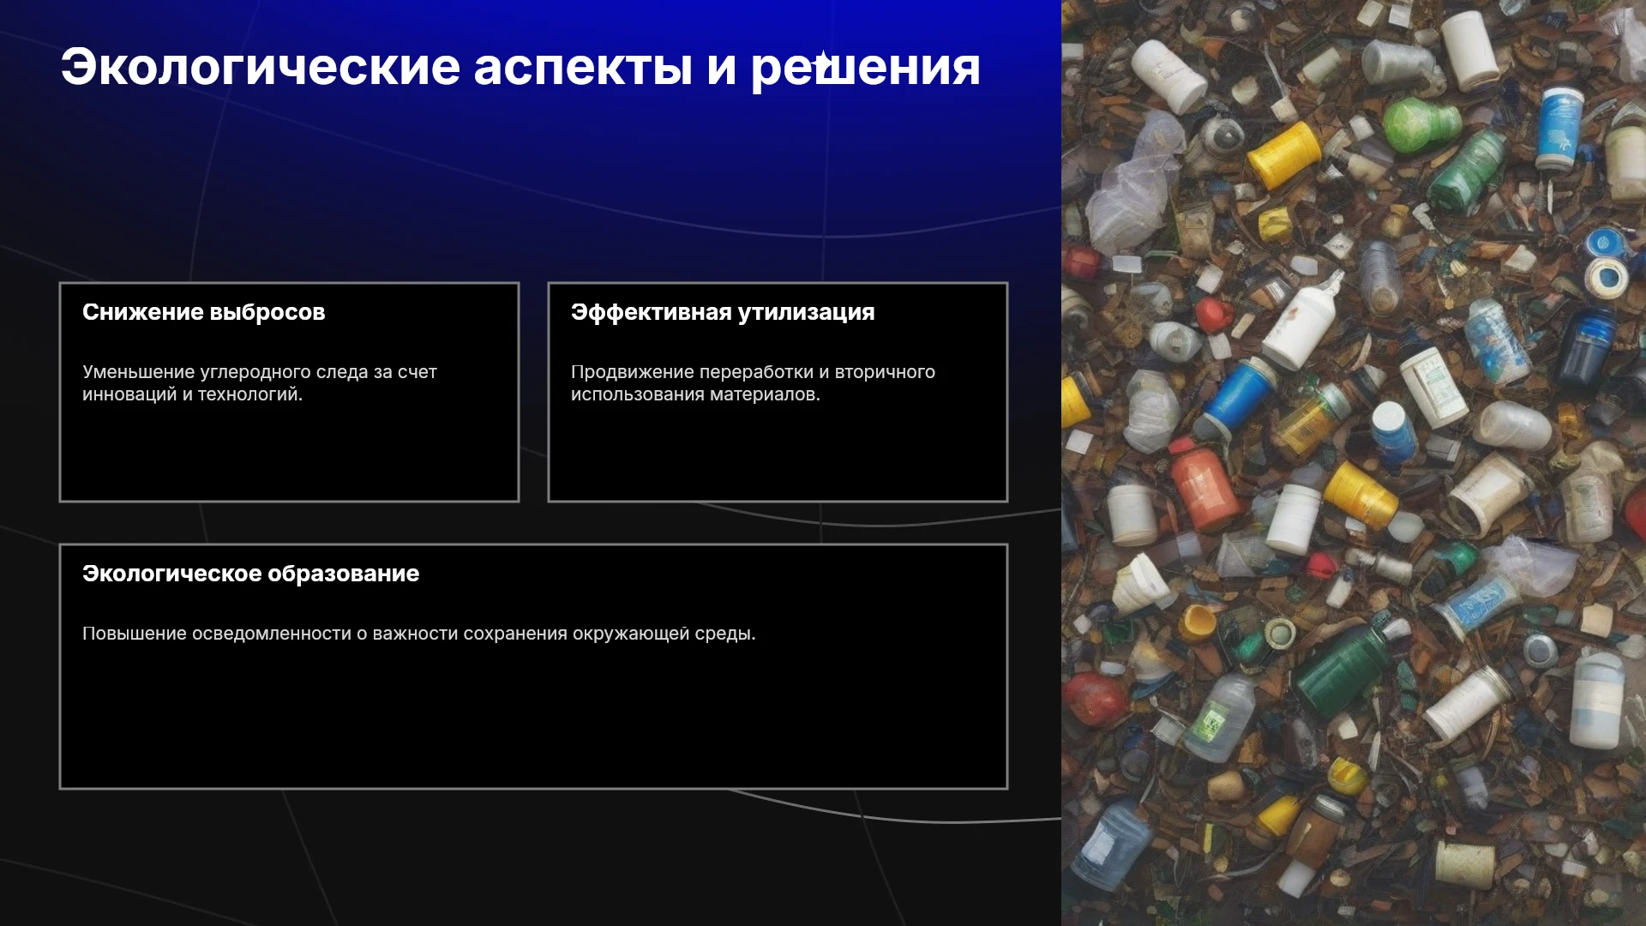Screen dimensions: 1646x926
Task: Click the text about "углеродного следа"
Action: [260, 383]
